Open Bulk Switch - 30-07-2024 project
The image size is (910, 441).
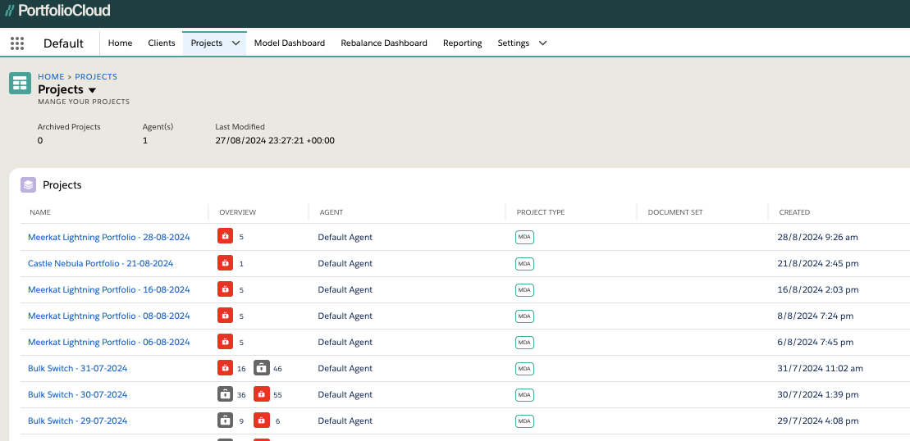pyautogui.click(x=77, y=394)
